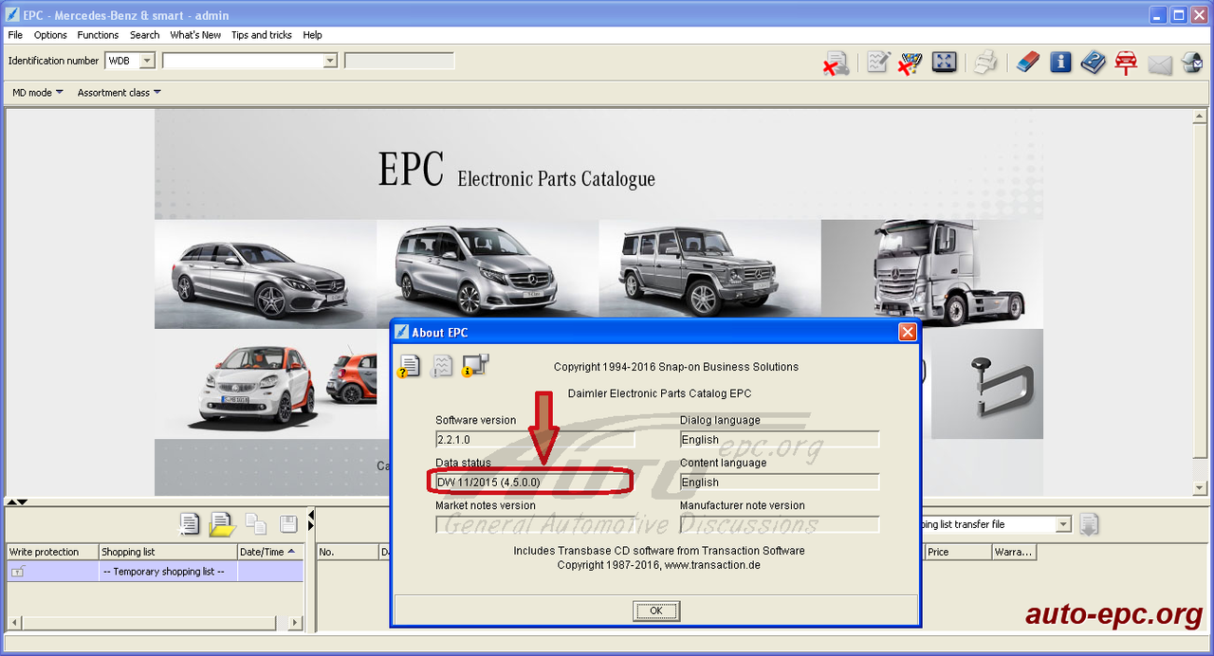Click the estate car thumbnail image
Viewport: 1214px width, 656px height.
click(x=266, y=275)
